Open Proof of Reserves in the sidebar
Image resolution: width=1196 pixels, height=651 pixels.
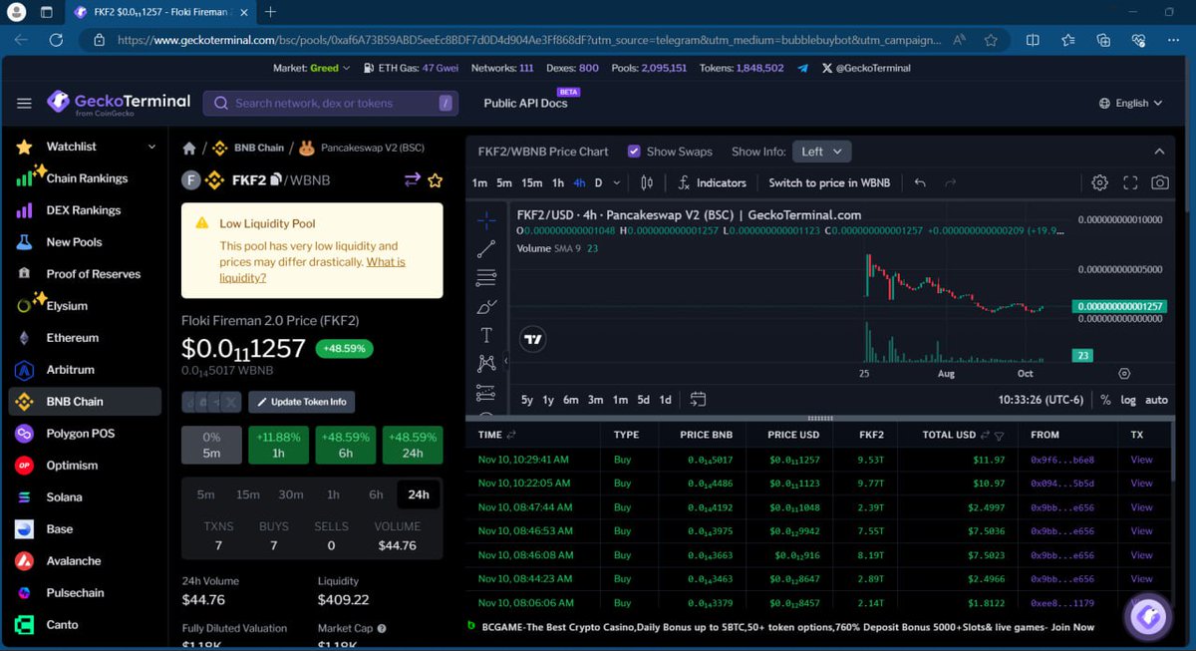click(x=94, y=274)
